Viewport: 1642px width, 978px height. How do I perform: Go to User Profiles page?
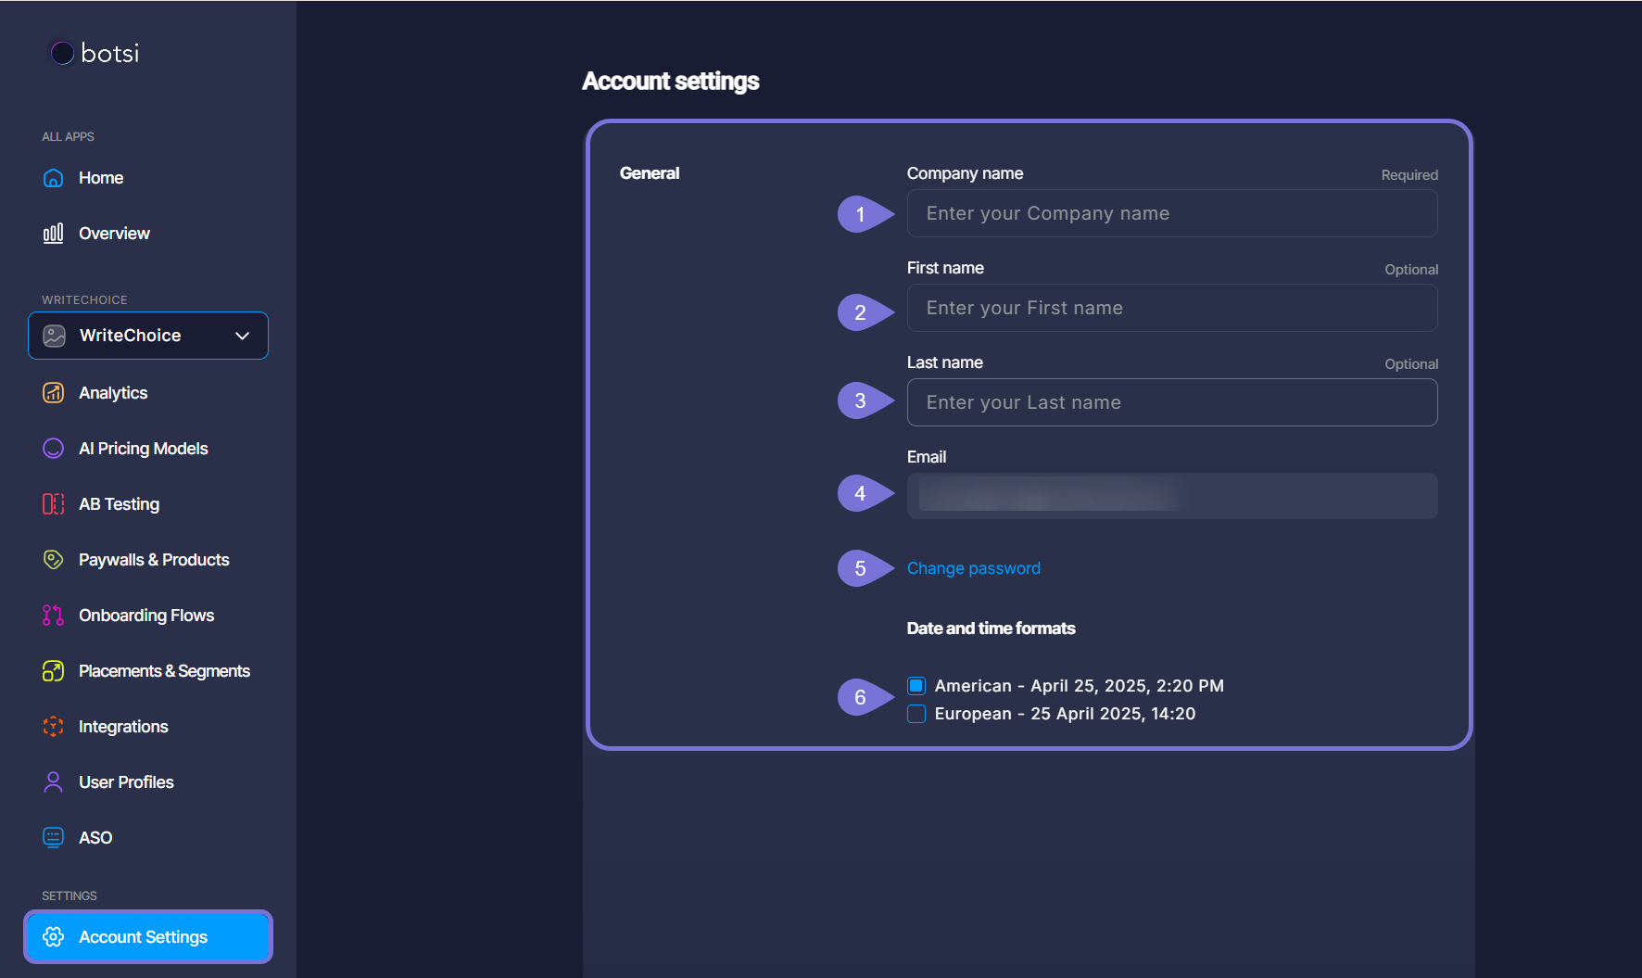pyautogui.click(x=126, y=782)
